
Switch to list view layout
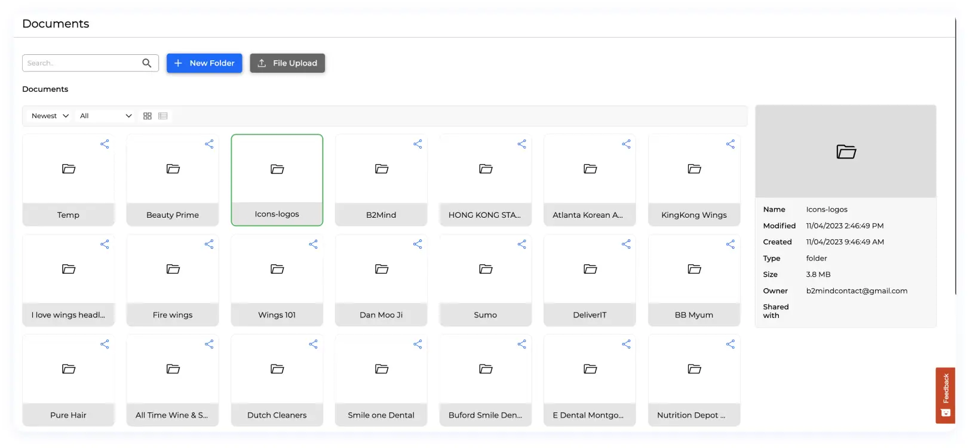point(163,116)
